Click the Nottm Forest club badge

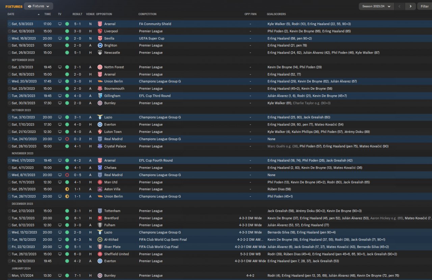pyautogui.click(x=100, y=67)
